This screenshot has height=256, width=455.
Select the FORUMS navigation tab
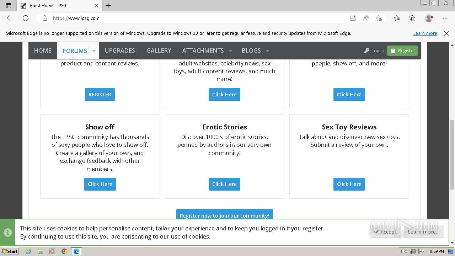pos(75,51)
